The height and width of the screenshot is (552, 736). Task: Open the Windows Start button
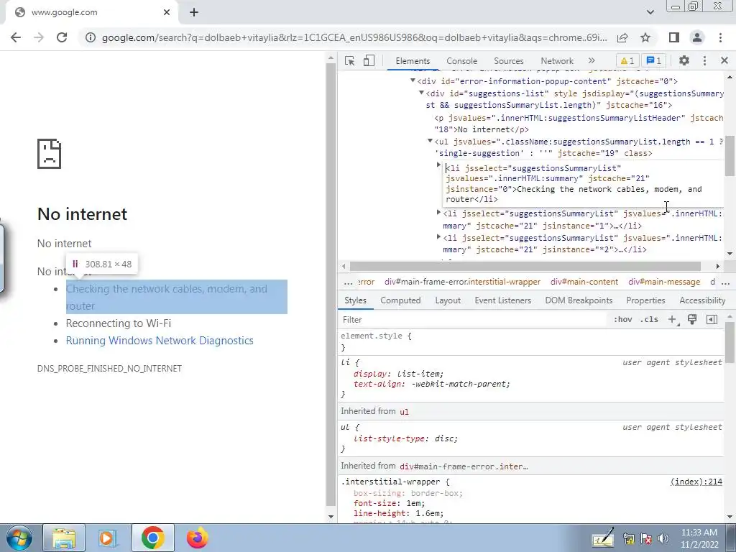click(x=19, y=538)
